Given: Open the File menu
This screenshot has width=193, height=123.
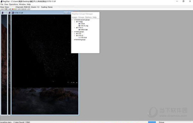Looking at the screenshot, I should point(2,4).
